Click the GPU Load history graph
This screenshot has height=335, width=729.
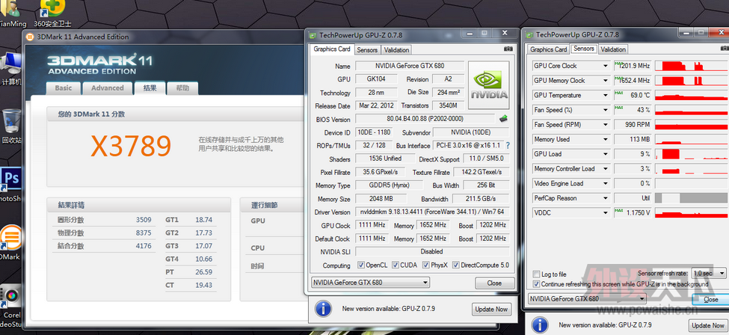692,154
